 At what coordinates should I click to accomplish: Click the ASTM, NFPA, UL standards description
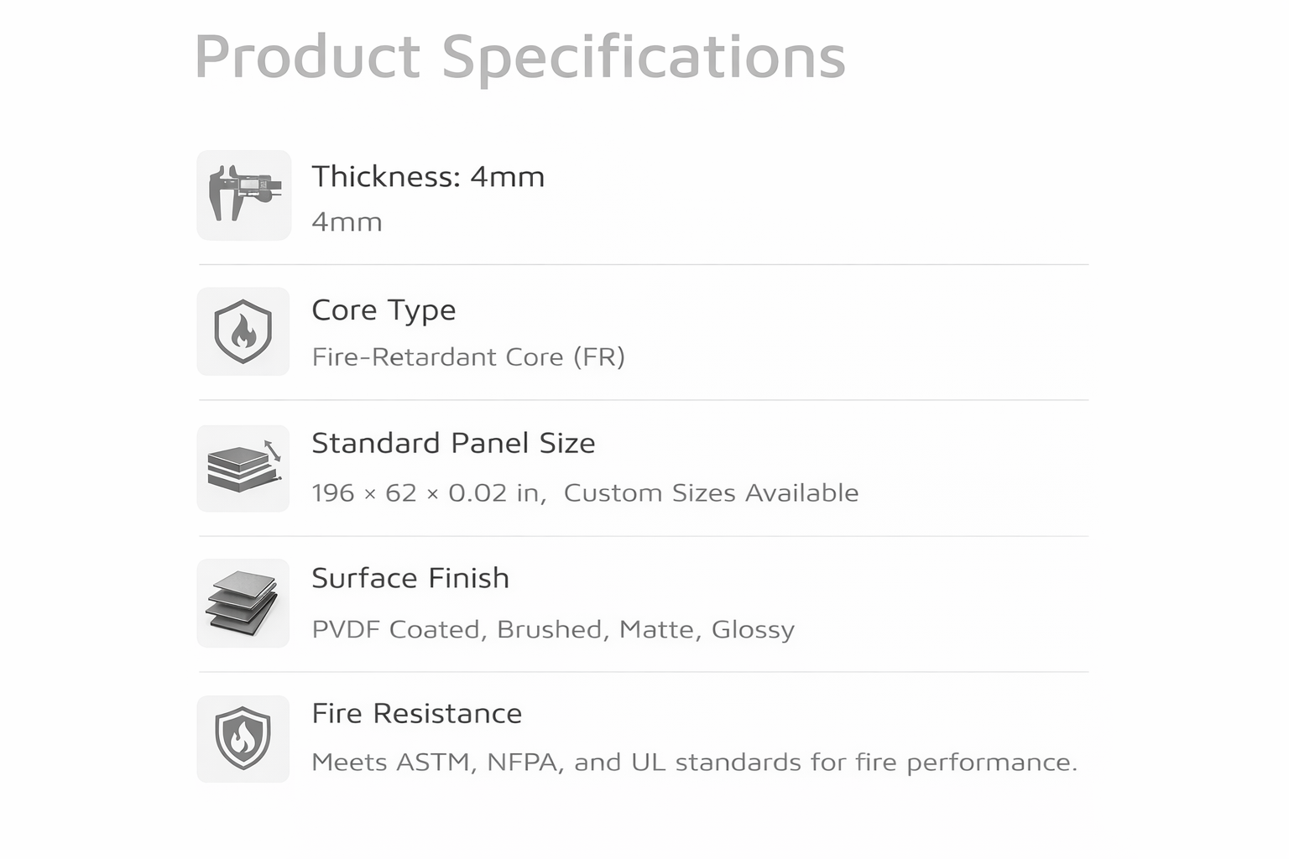[x=694, y=763]
